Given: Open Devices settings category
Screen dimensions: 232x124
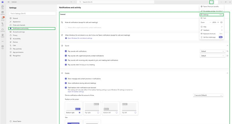Looking at the screenshot, I should tap(32, 42).
